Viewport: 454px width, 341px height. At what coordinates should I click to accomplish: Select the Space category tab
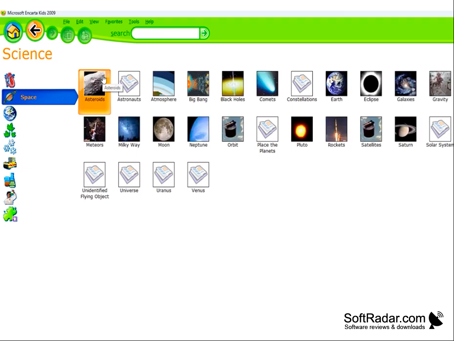click(40, 97)
